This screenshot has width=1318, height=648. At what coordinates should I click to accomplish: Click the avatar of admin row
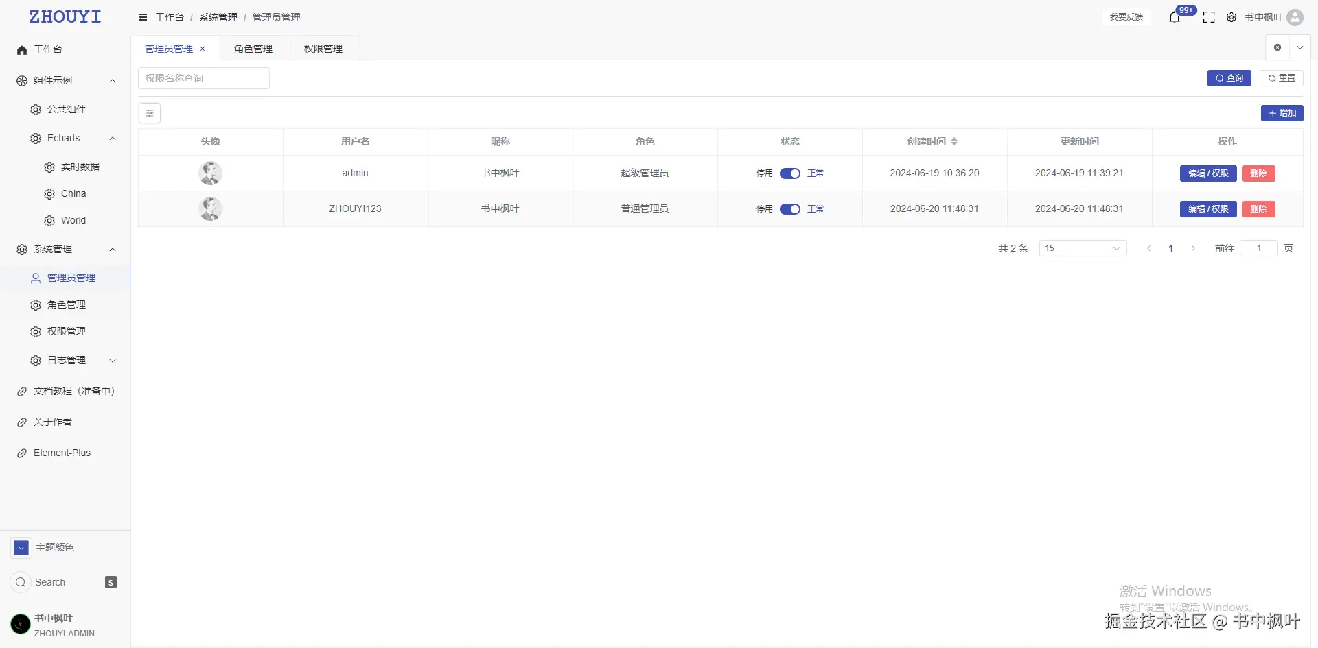click(x=211, y=173)
